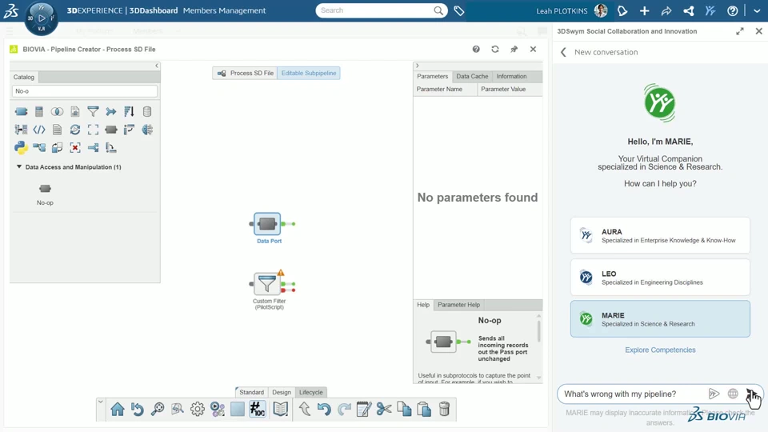Viewport: 768px width, 432px height.
Task: Click the copy icon in the bottom toolbar
Action: click(x=404, y=409)
